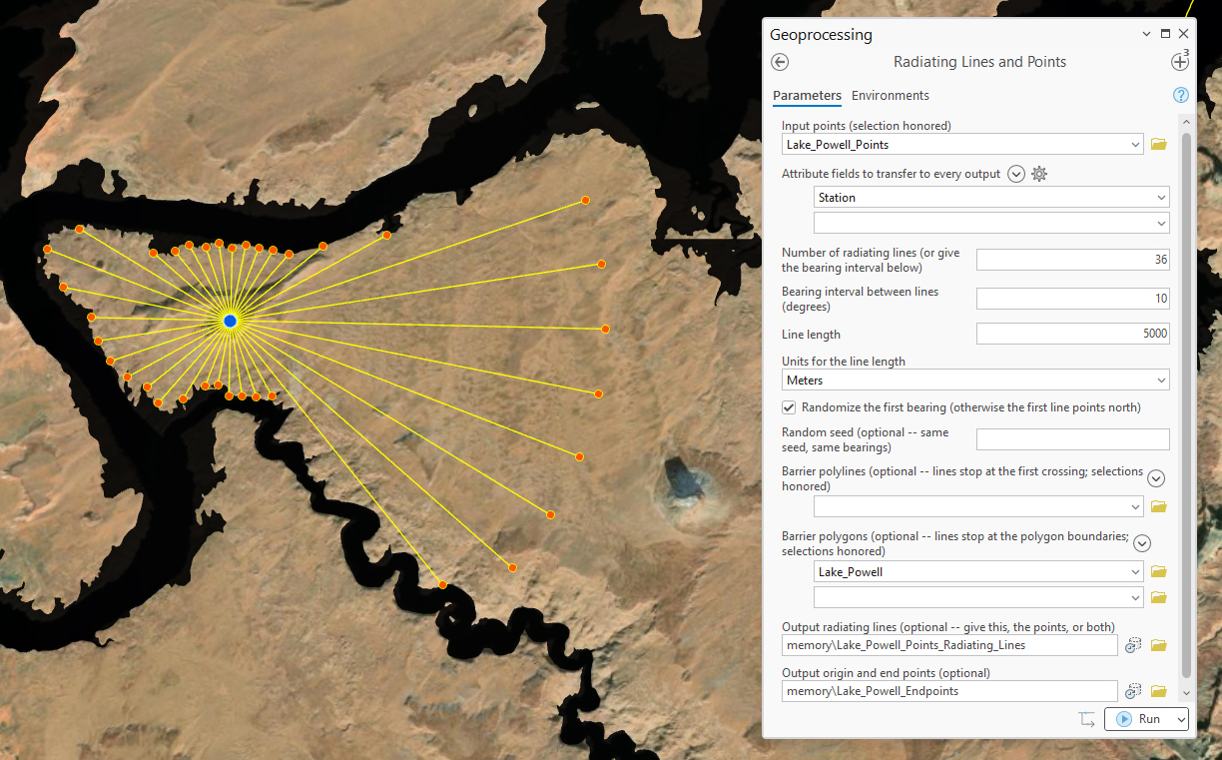Open the Run button dropdown arrow

(x=1181, y=719)
